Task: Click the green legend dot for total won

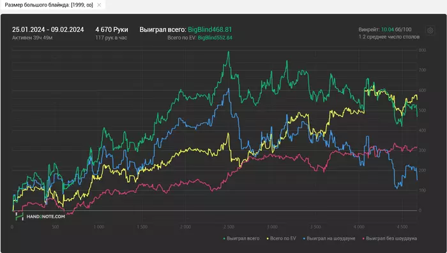Action: click(224, 238)
